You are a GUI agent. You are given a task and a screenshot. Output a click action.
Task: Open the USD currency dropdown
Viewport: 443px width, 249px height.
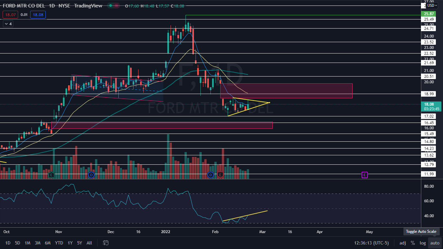432,6
